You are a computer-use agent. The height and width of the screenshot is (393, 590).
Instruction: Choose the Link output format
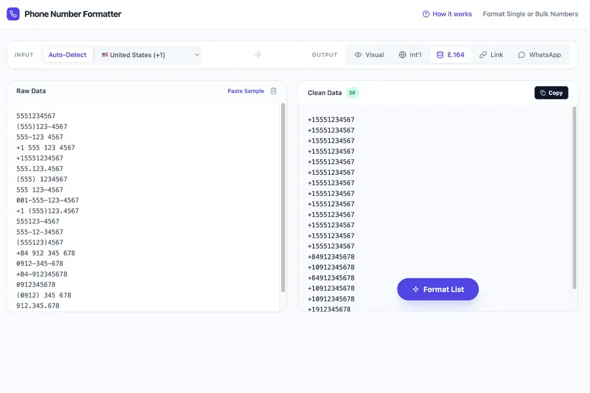click(x=491, y=55)
